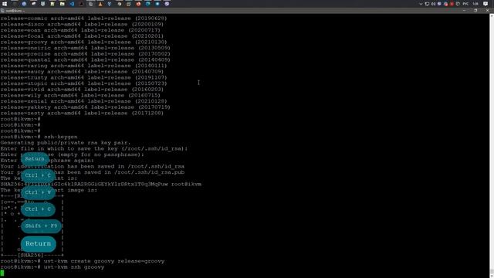The width and height of the screenshot is (494, 278).
Task: Select the 'release=trusty' output line
Action: click(x=84, y=77)
